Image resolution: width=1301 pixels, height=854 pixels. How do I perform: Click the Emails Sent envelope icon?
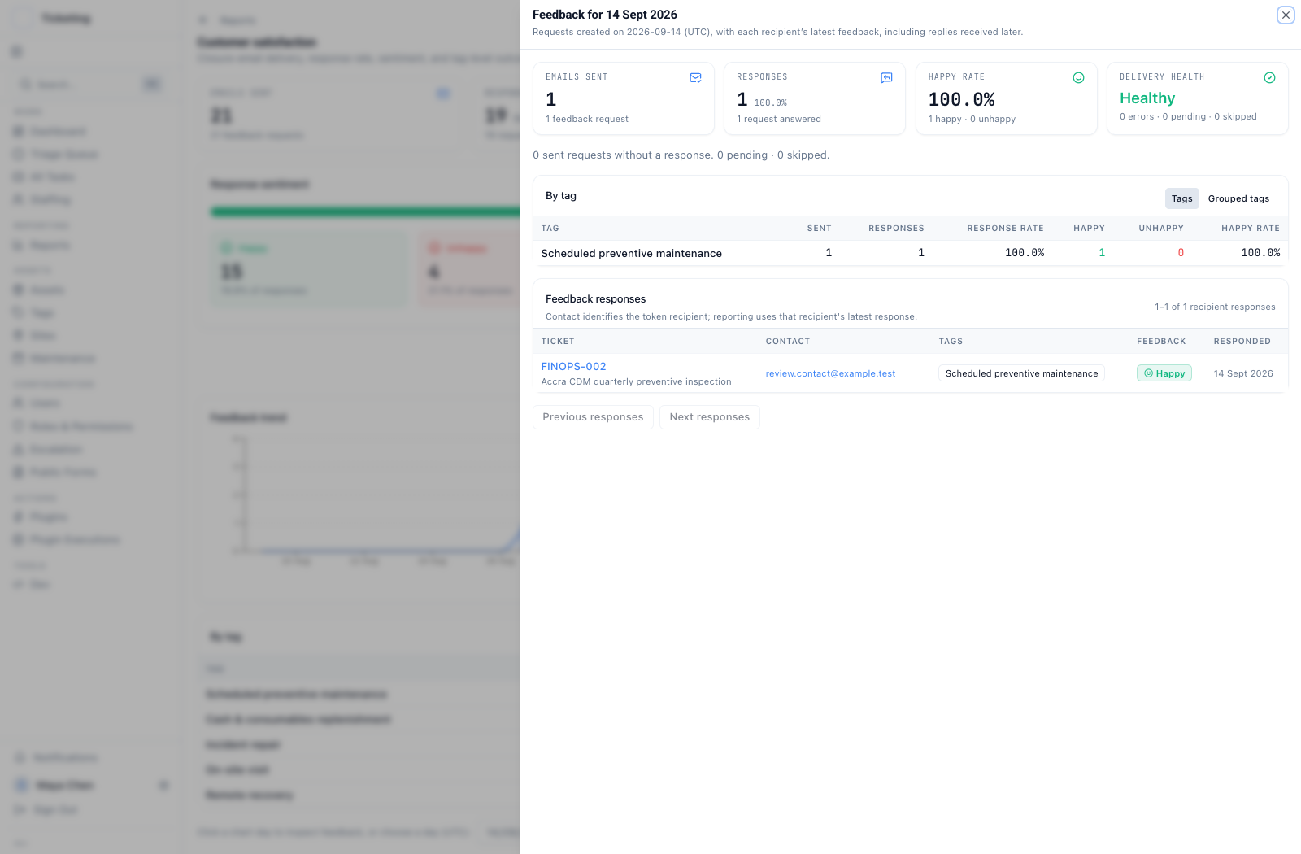pyautogui.click(x=695, y=78)
